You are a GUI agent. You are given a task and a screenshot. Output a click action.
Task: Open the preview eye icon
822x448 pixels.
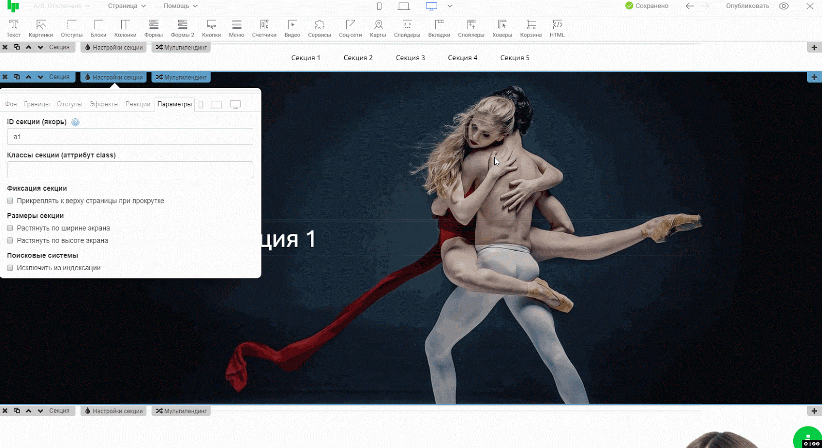[783, 6]
